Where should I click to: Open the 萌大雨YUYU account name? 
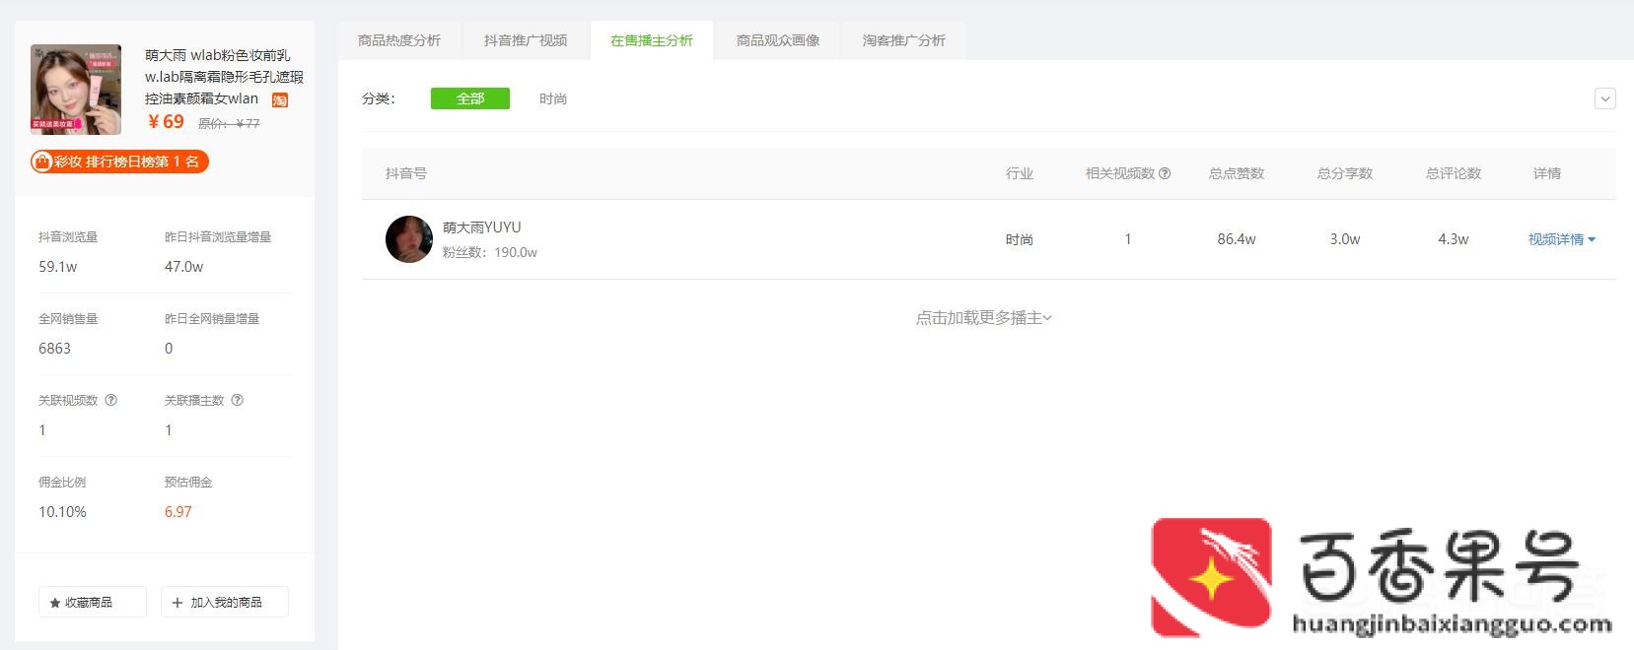(x=482, y=227)
